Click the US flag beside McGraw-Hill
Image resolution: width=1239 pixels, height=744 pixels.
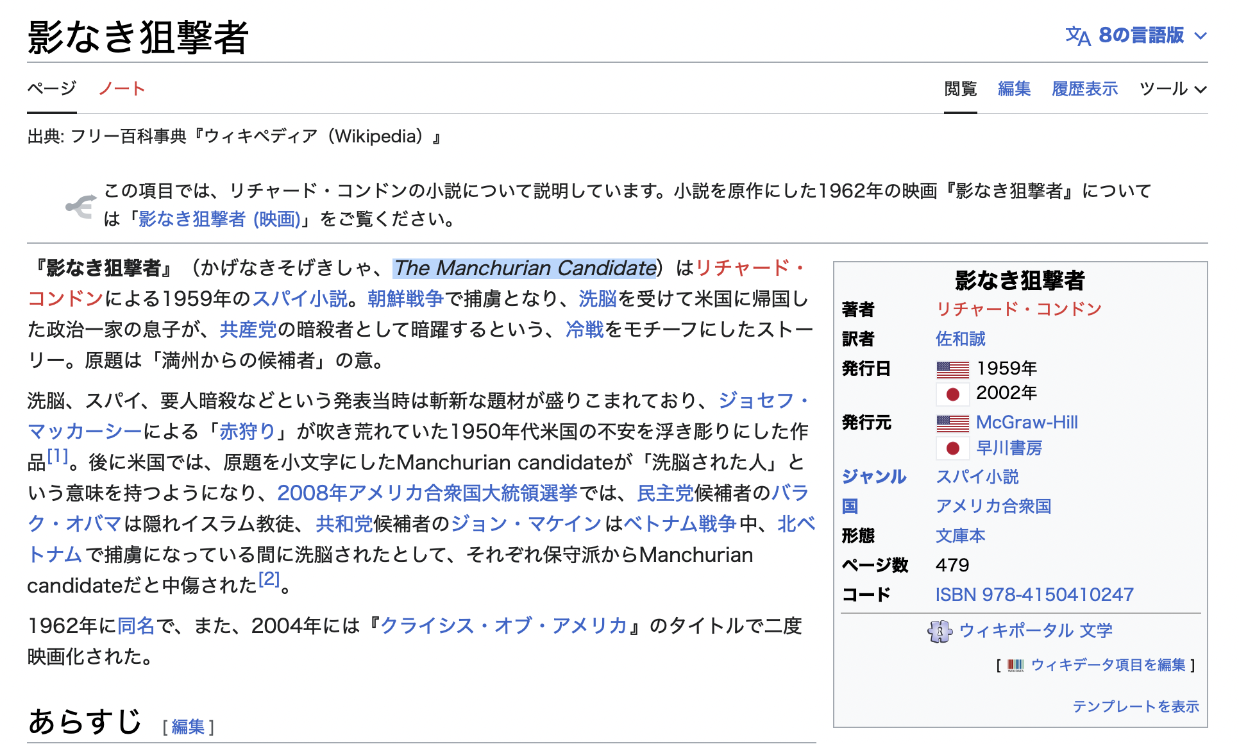[x=952, y=423]
